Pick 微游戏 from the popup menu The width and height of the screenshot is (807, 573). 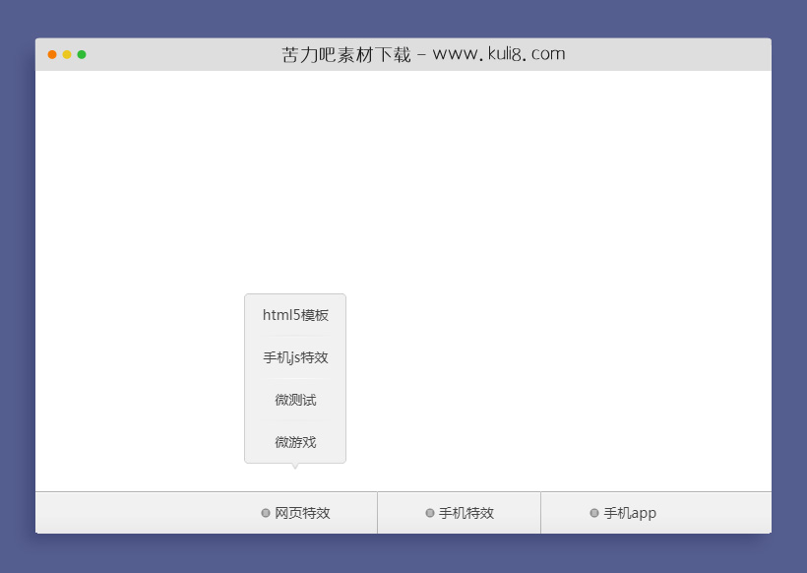[x=294, y=442]
